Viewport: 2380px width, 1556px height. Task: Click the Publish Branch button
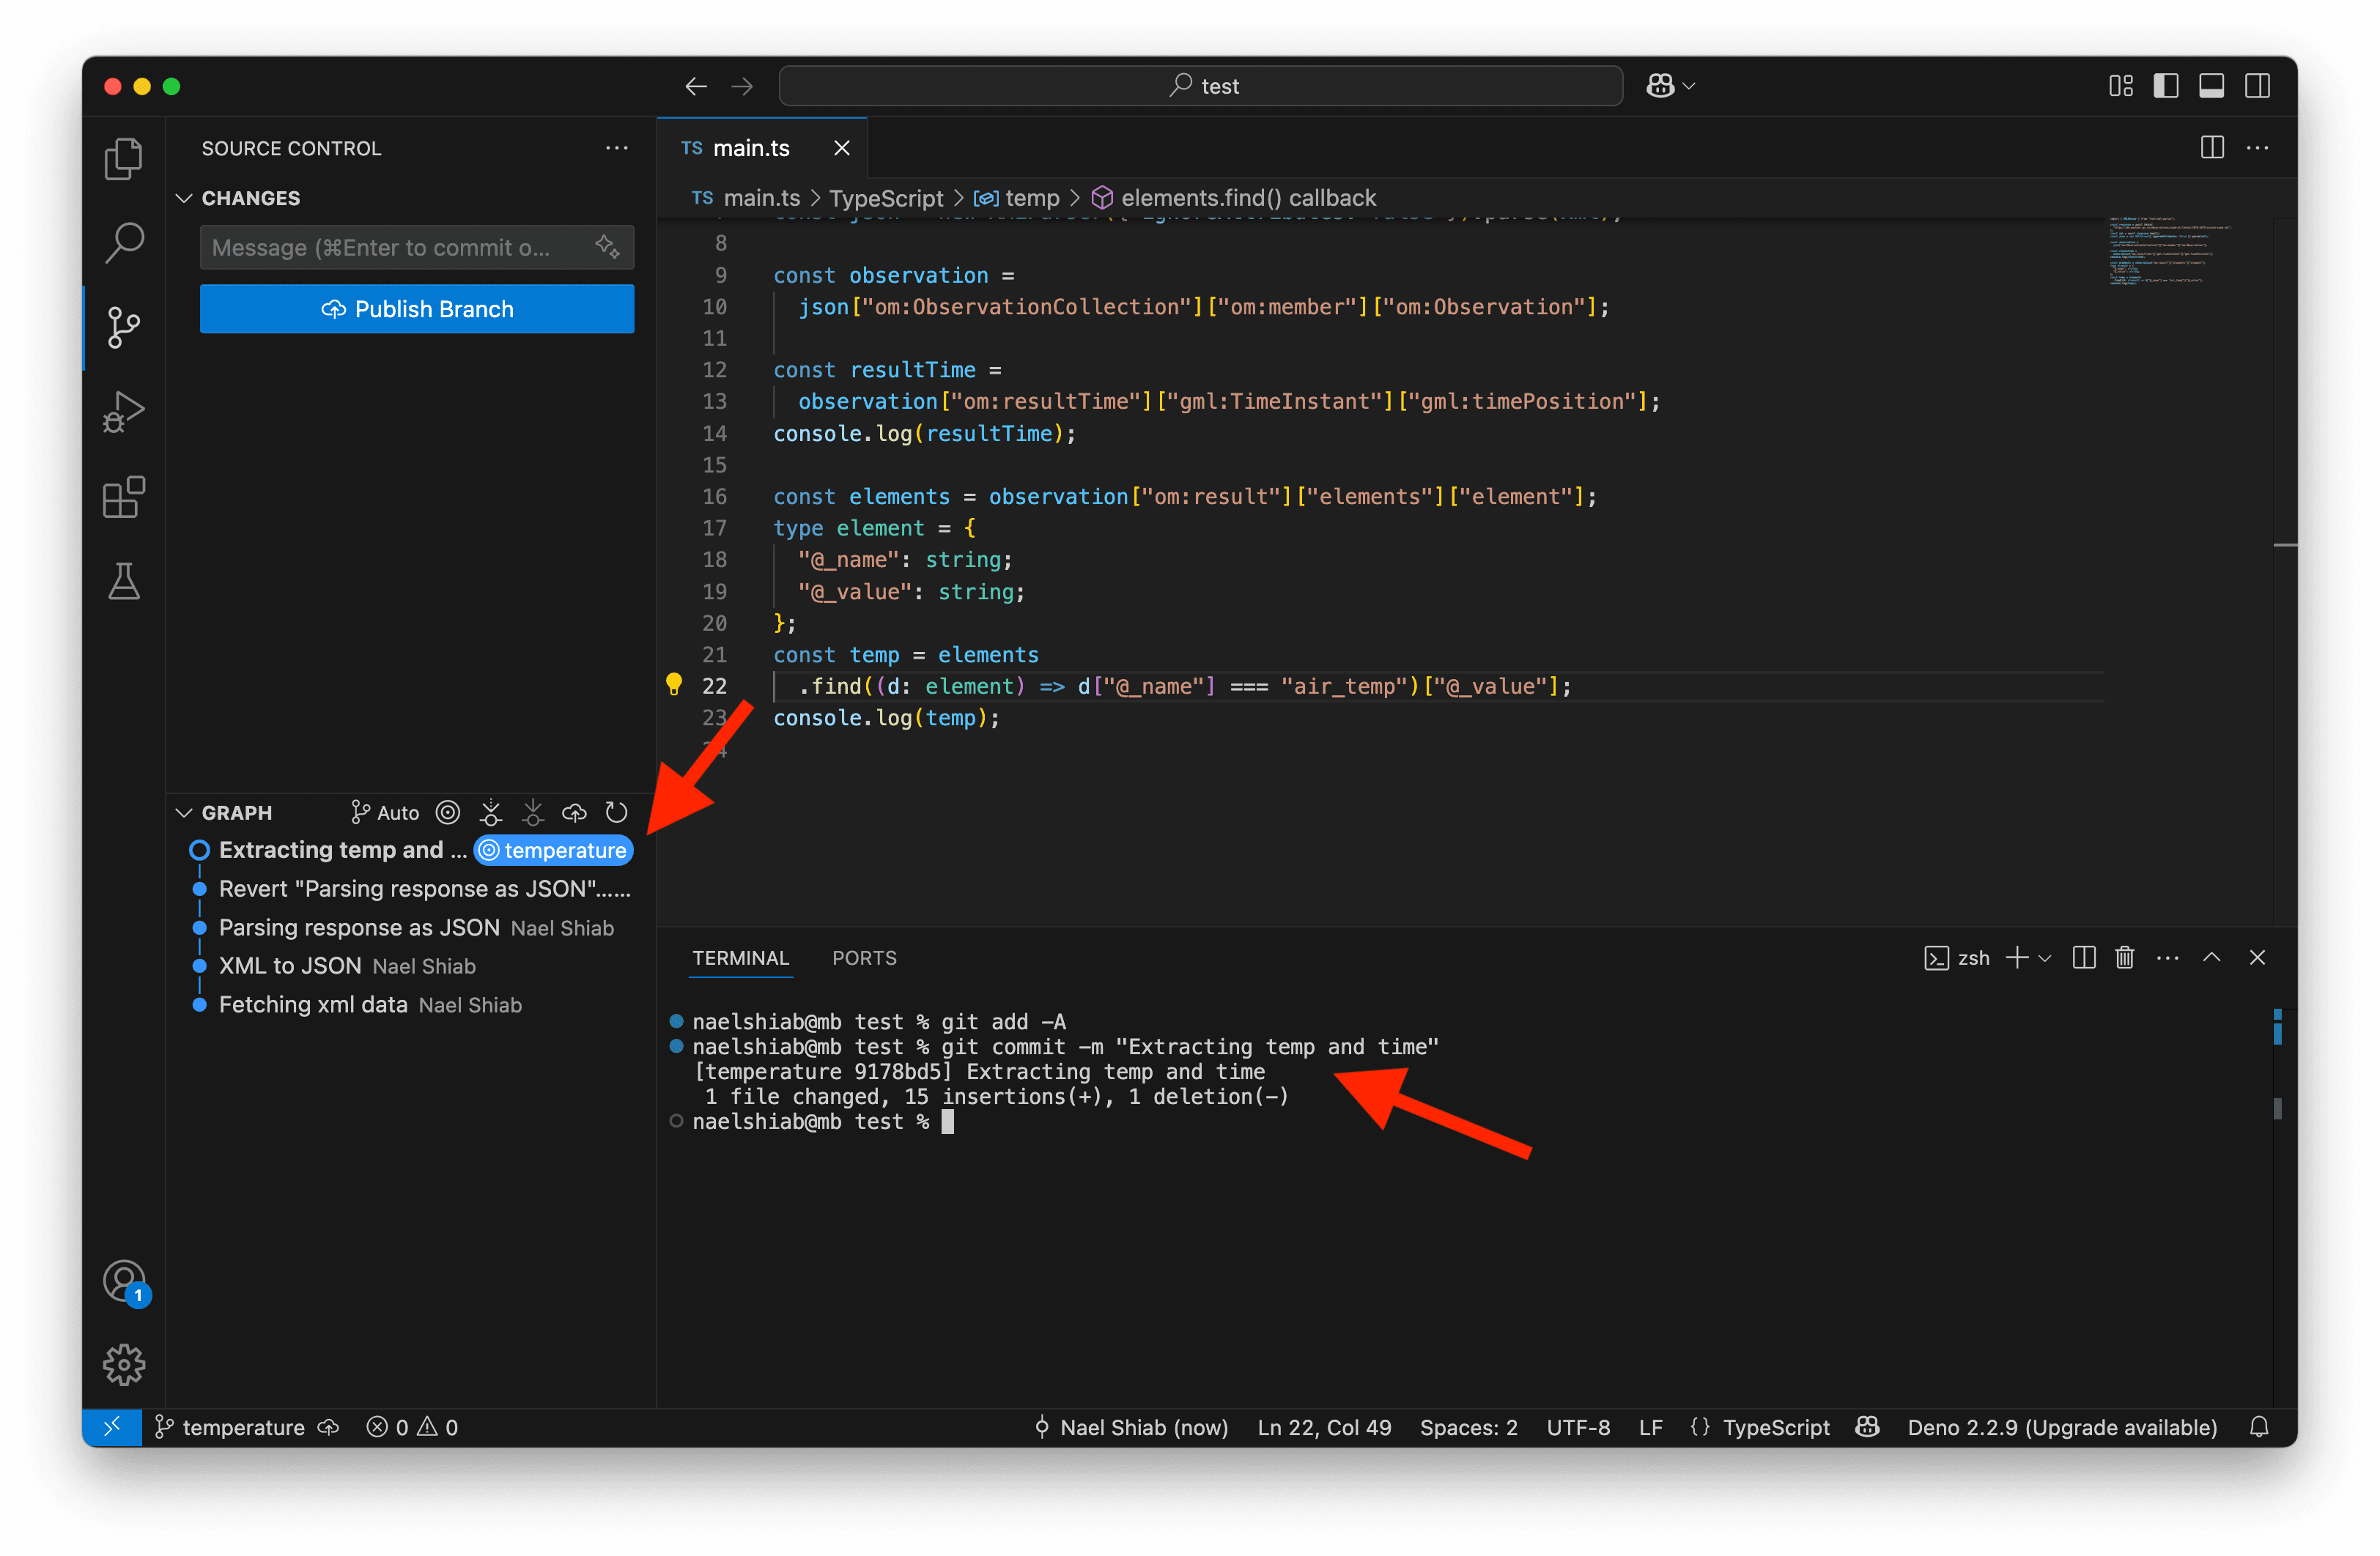(417, 309)
